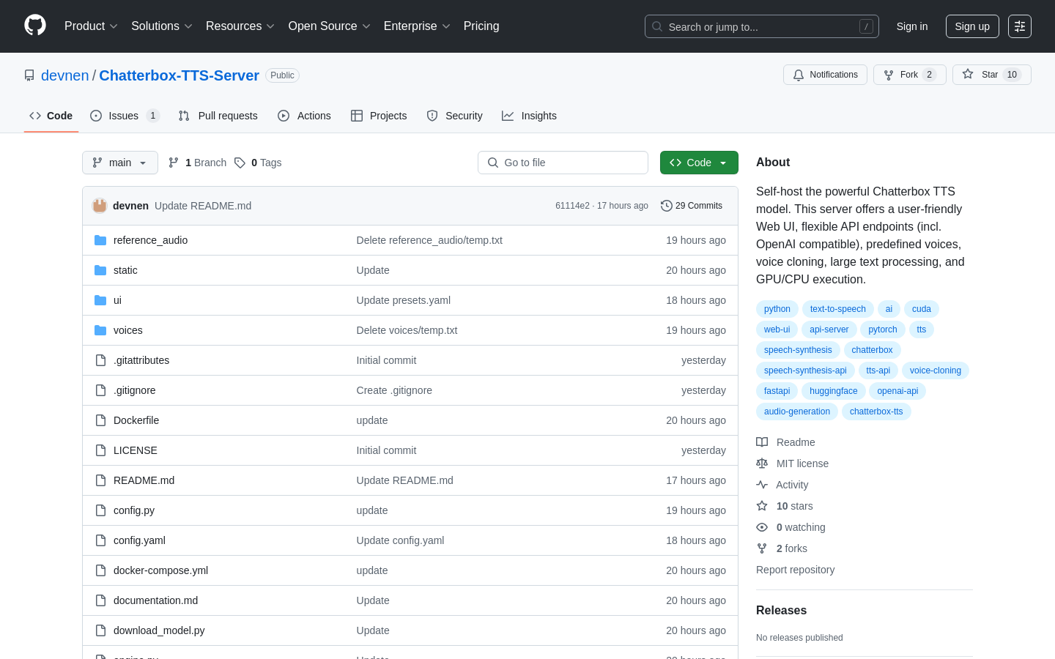Switch to the Projects tab
This screenshot has width=1055, height=659.
pos(379,116)
